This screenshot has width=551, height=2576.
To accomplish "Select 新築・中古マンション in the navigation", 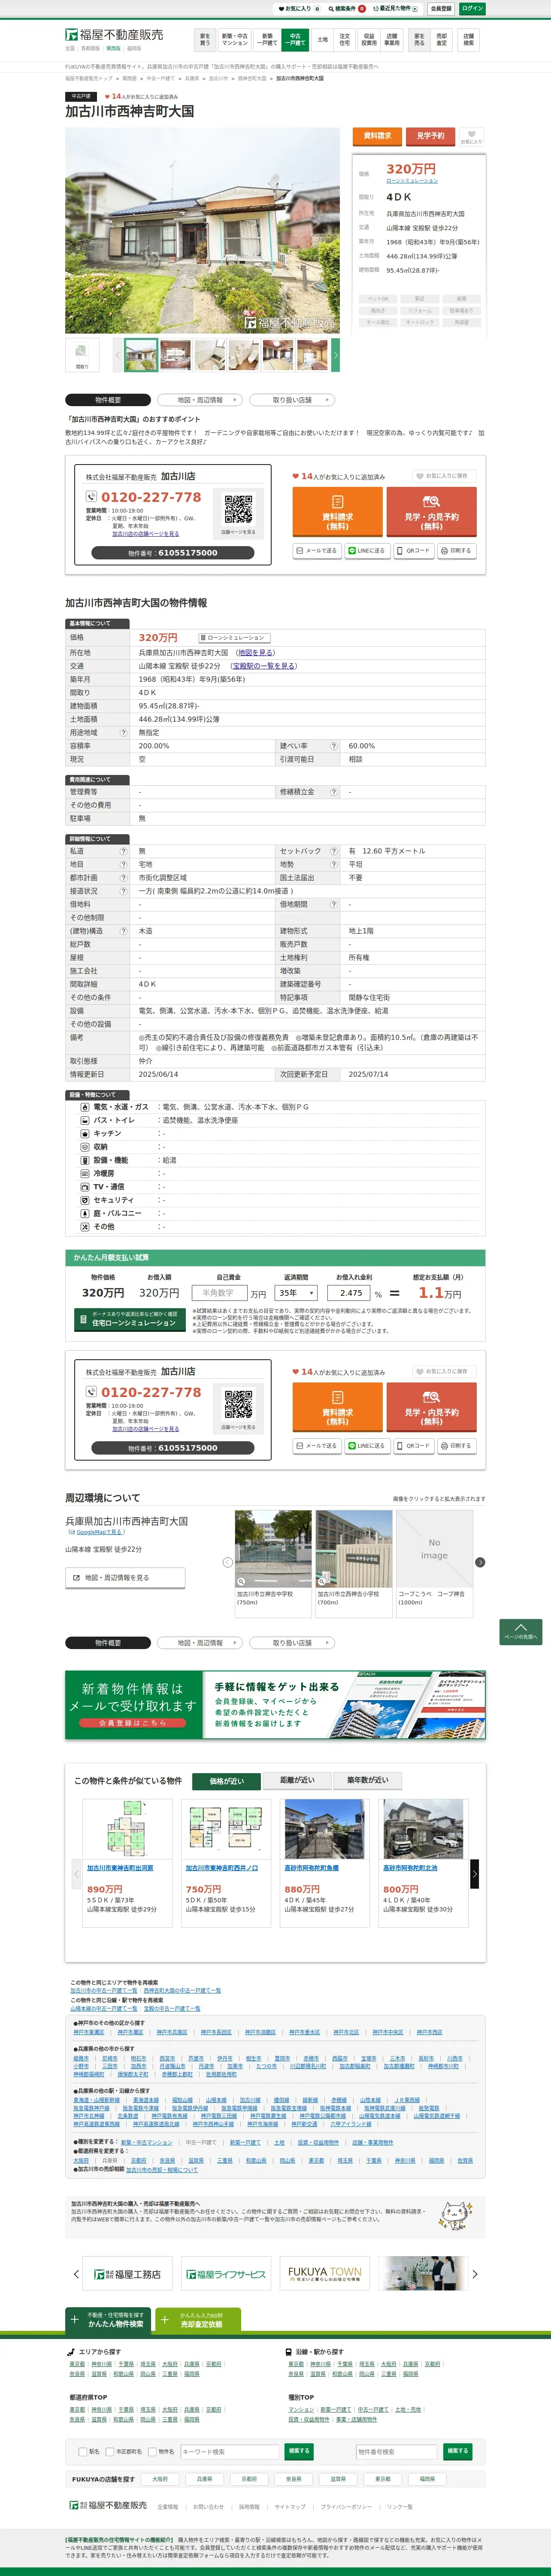I will tap(235, 40).
